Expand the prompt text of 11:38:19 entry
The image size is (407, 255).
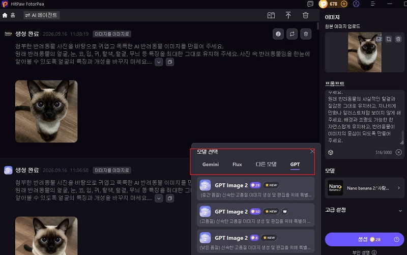[x=159, y=62]
